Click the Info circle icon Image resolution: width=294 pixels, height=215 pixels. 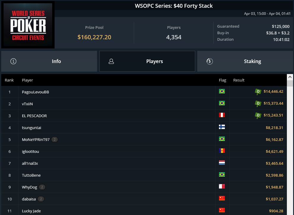coord(13,61)
